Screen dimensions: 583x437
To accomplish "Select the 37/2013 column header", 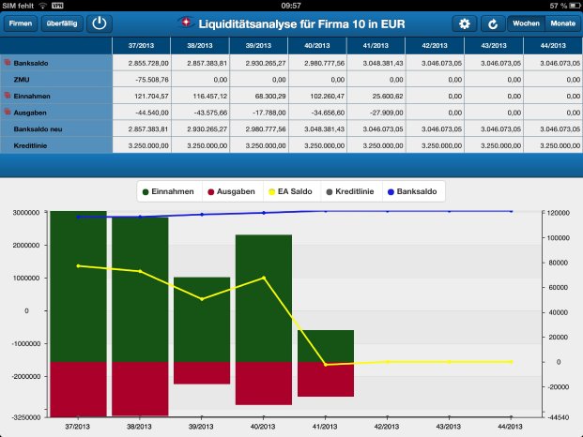I will coord(142,44).
